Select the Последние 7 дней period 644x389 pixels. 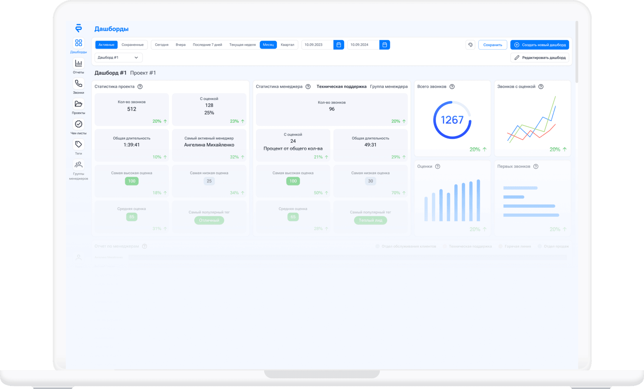point(207,45)
